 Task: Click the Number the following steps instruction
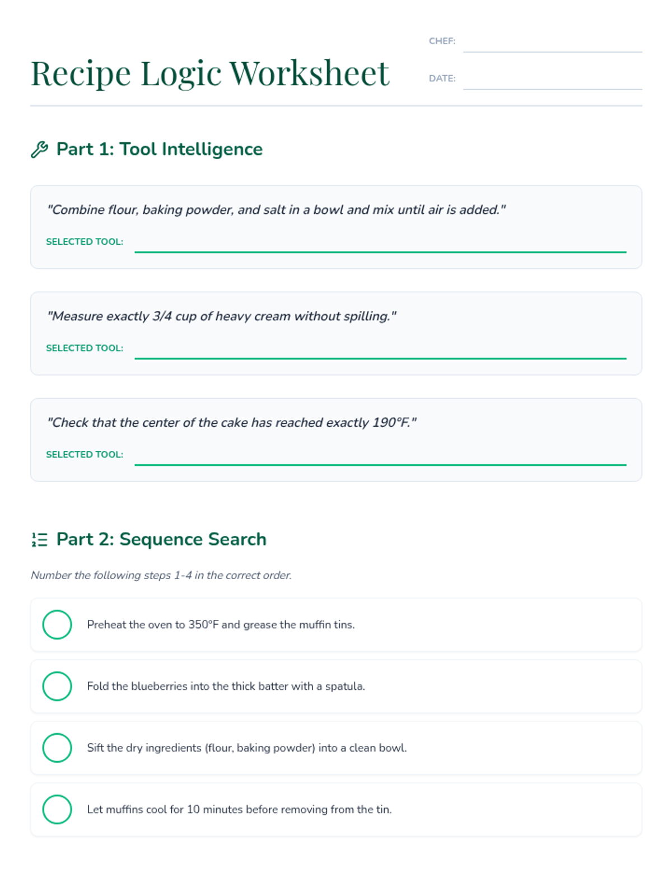coord(161,576)
